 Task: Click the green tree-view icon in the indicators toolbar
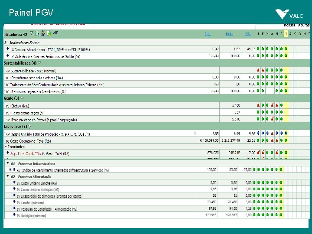(x=37, y=33)
